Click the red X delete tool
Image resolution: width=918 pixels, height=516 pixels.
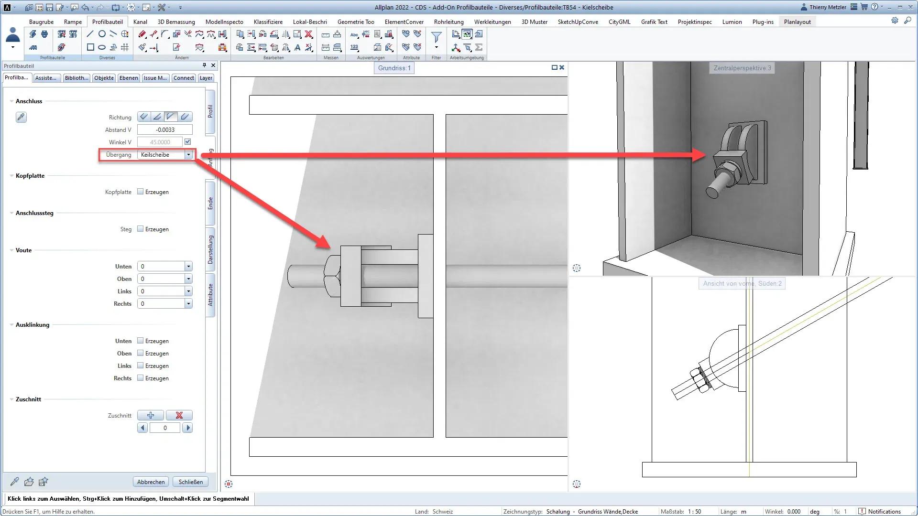click(x=309, y=34)
